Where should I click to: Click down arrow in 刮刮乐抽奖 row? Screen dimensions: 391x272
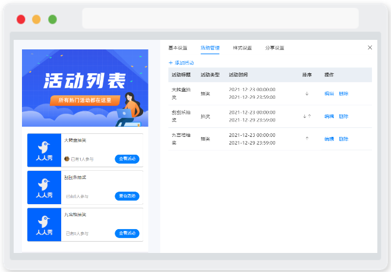pos(304,116)
